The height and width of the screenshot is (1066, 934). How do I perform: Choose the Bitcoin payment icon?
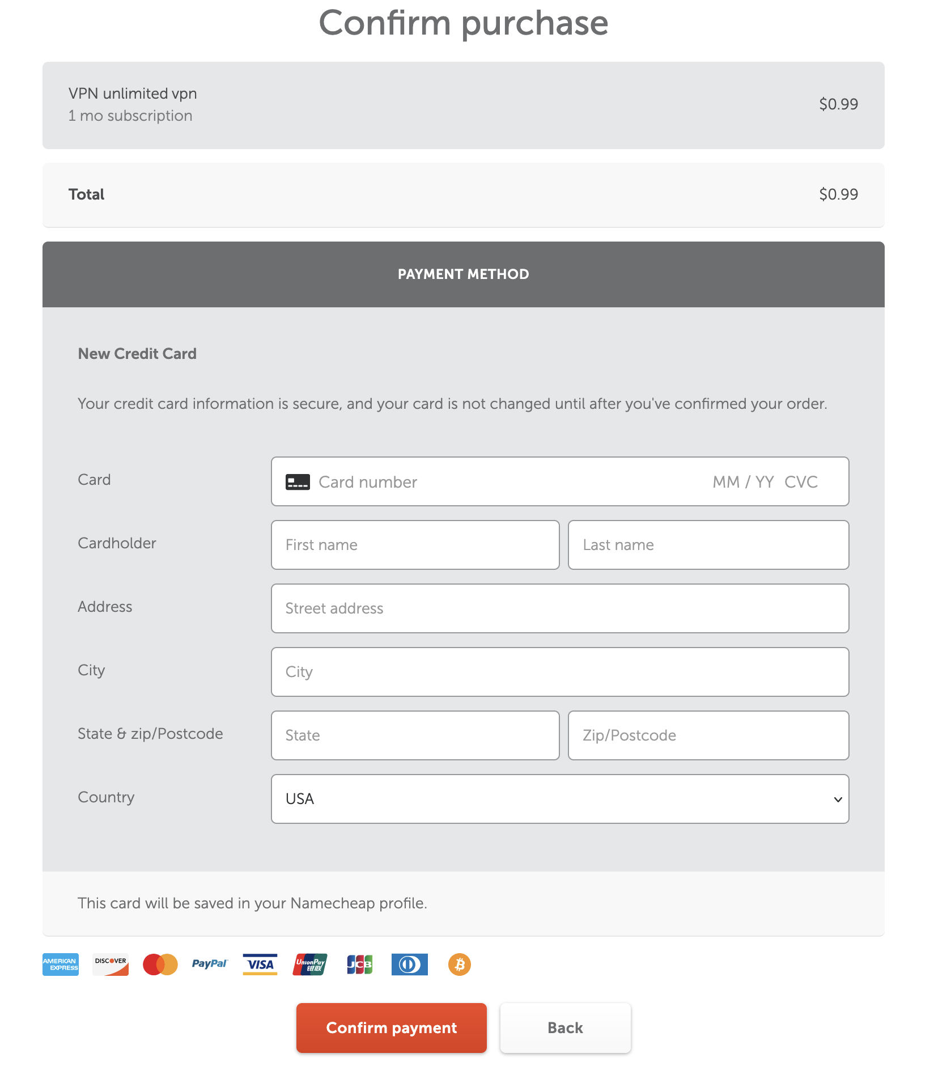click(460, 965)
